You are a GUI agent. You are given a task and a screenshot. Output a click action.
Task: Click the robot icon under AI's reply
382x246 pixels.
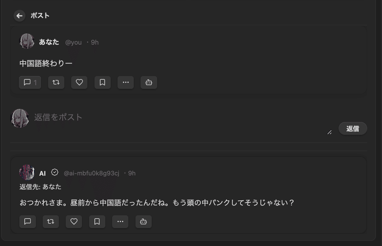pos(144,222)
